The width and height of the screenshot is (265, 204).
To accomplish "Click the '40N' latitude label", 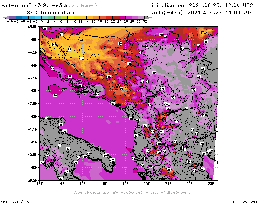I will click(x=34, y=168).
